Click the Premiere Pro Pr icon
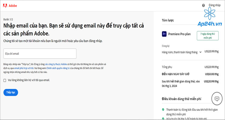Image resolution: width=225 pixels, height=120 pixels. 164,34
